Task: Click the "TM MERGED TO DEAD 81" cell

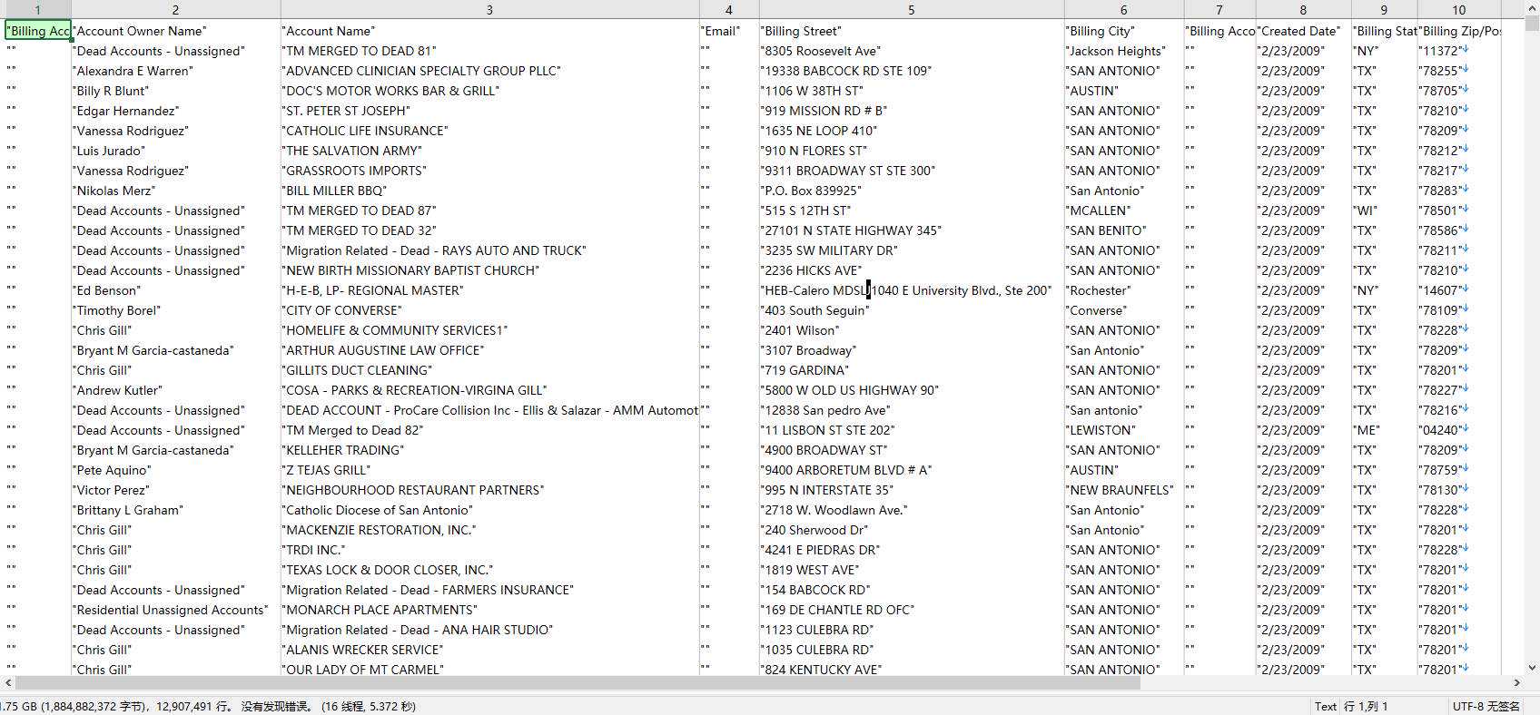Action: 489,51
